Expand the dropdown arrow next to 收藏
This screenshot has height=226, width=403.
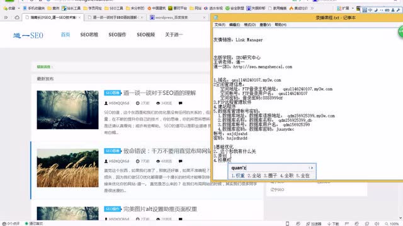point(19,8)
